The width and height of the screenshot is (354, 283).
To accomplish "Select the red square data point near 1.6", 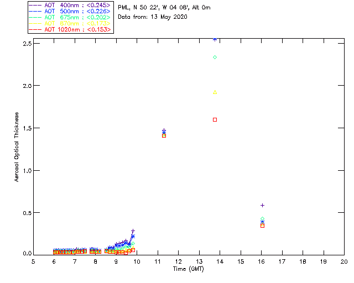I will click(215, 119).
